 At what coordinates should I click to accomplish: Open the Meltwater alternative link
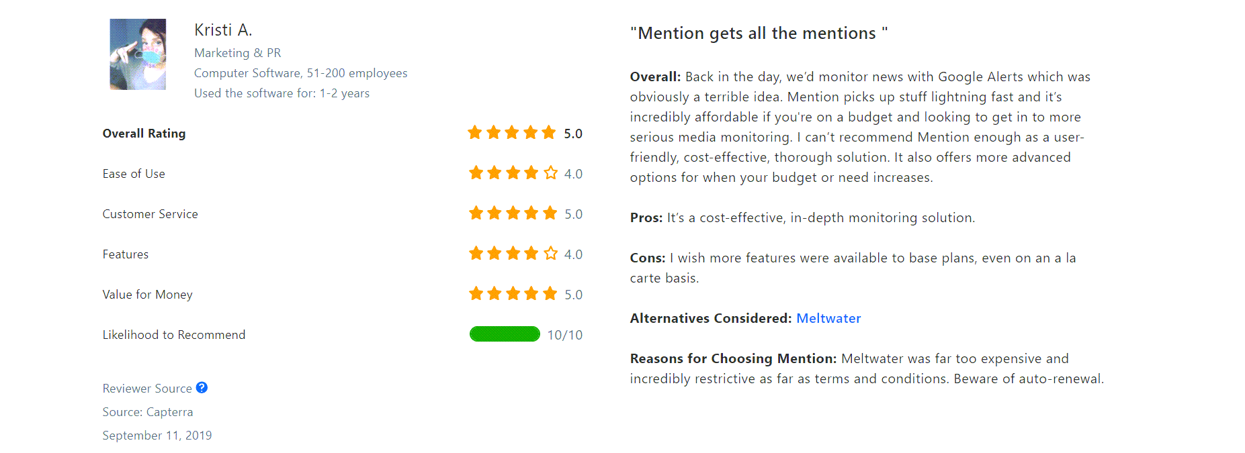[x=828, y=318]
